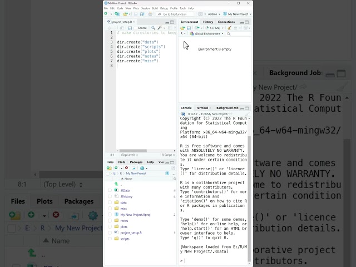Image resolution: width=356 pixels, height=267 pixels.
Task: Click the Refresh icon in Files pane
Action: [173, 168]
